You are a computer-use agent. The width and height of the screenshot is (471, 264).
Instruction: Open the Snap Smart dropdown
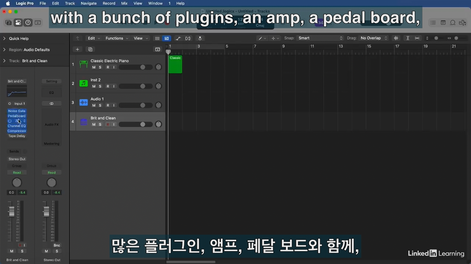(x=320, y=38)
